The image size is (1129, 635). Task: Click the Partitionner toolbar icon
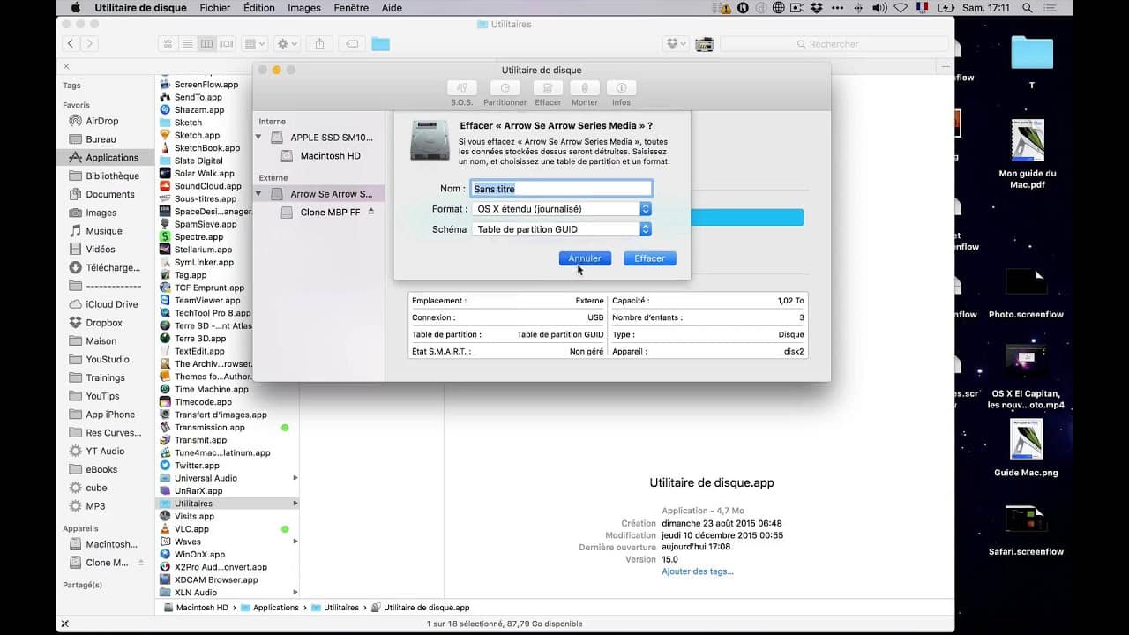tap(505, 88)
